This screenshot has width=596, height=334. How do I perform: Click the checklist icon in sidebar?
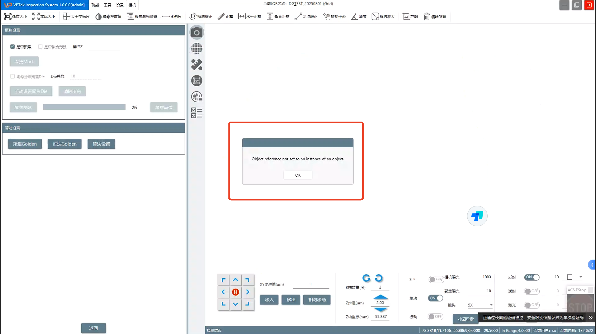coord(197,113)
